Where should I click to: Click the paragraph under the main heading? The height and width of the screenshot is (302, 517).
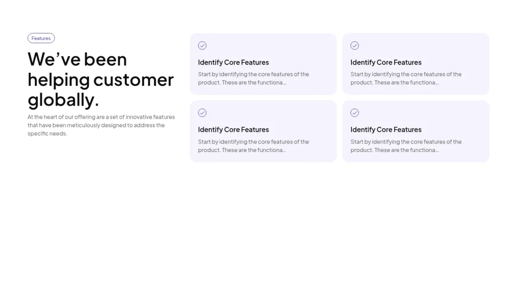[101, 125]
